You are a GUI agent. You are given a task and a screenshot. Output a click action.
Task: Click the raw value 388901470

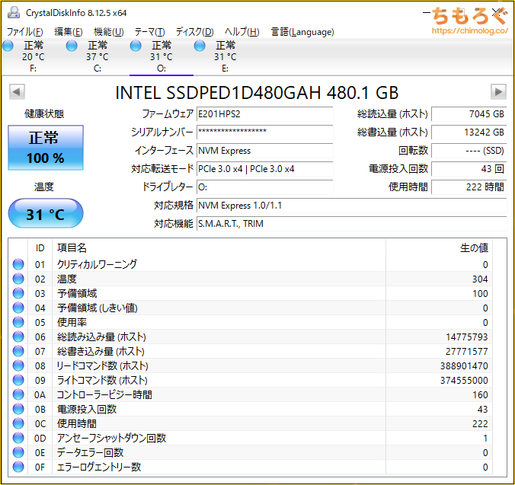pos(464,366)
